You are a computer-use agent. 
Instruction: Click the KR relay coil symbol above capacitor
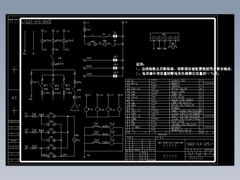[75, 97]
